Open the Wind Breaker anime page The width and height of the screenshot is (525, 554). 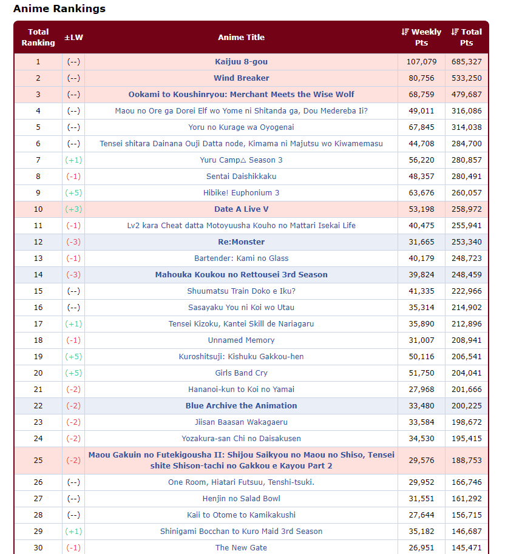coord(242,78)
